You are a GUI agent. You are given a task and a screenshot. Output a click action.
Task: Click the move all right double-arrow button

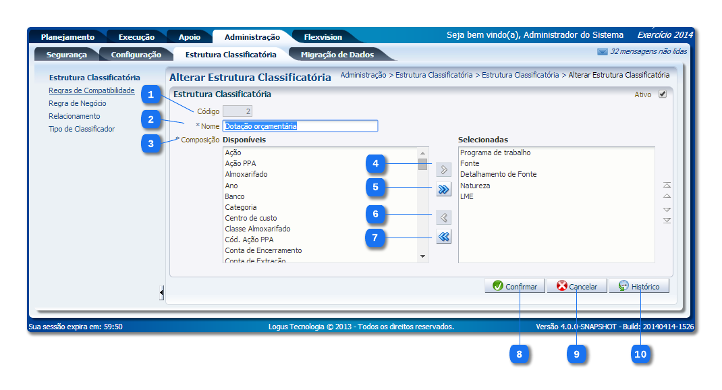(443, 190)
